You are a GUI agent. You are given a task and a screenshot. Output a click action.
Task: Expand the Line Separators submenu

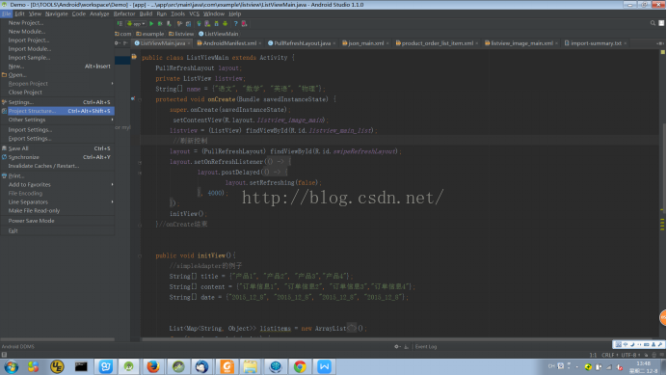(58, 202)
